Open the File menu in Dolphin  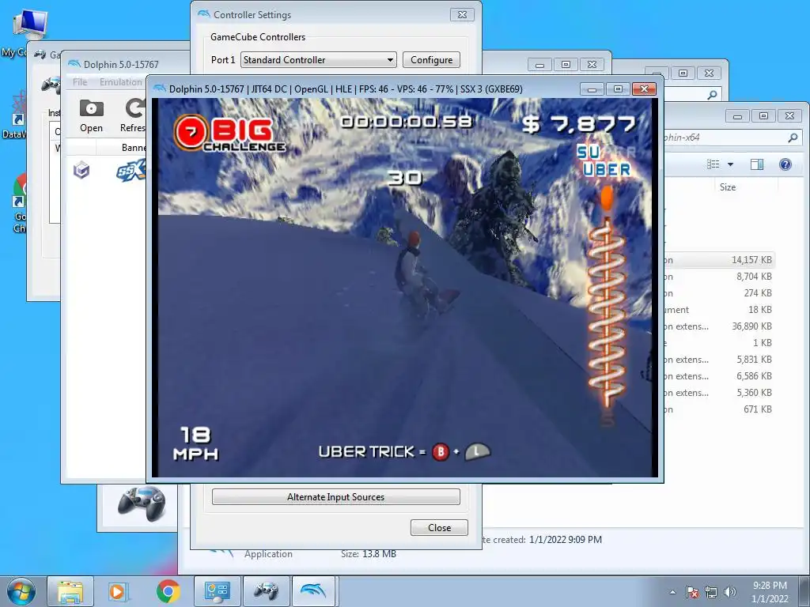(x=80, y=82)
